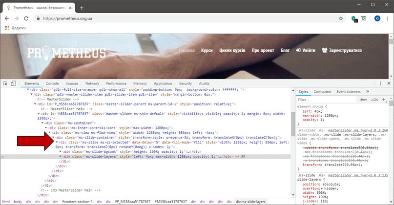Toggle the .cls element classes panel
The width and height of the screenshot is (394, 205).
(x=374, y=100)
